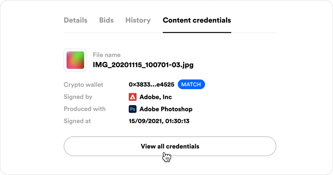
Task: Click the Crypto wallet label
Action: coord(83,85)
